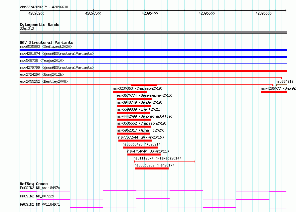Click ruler position 42896200

pyautogui.click(x=36, y=13)
